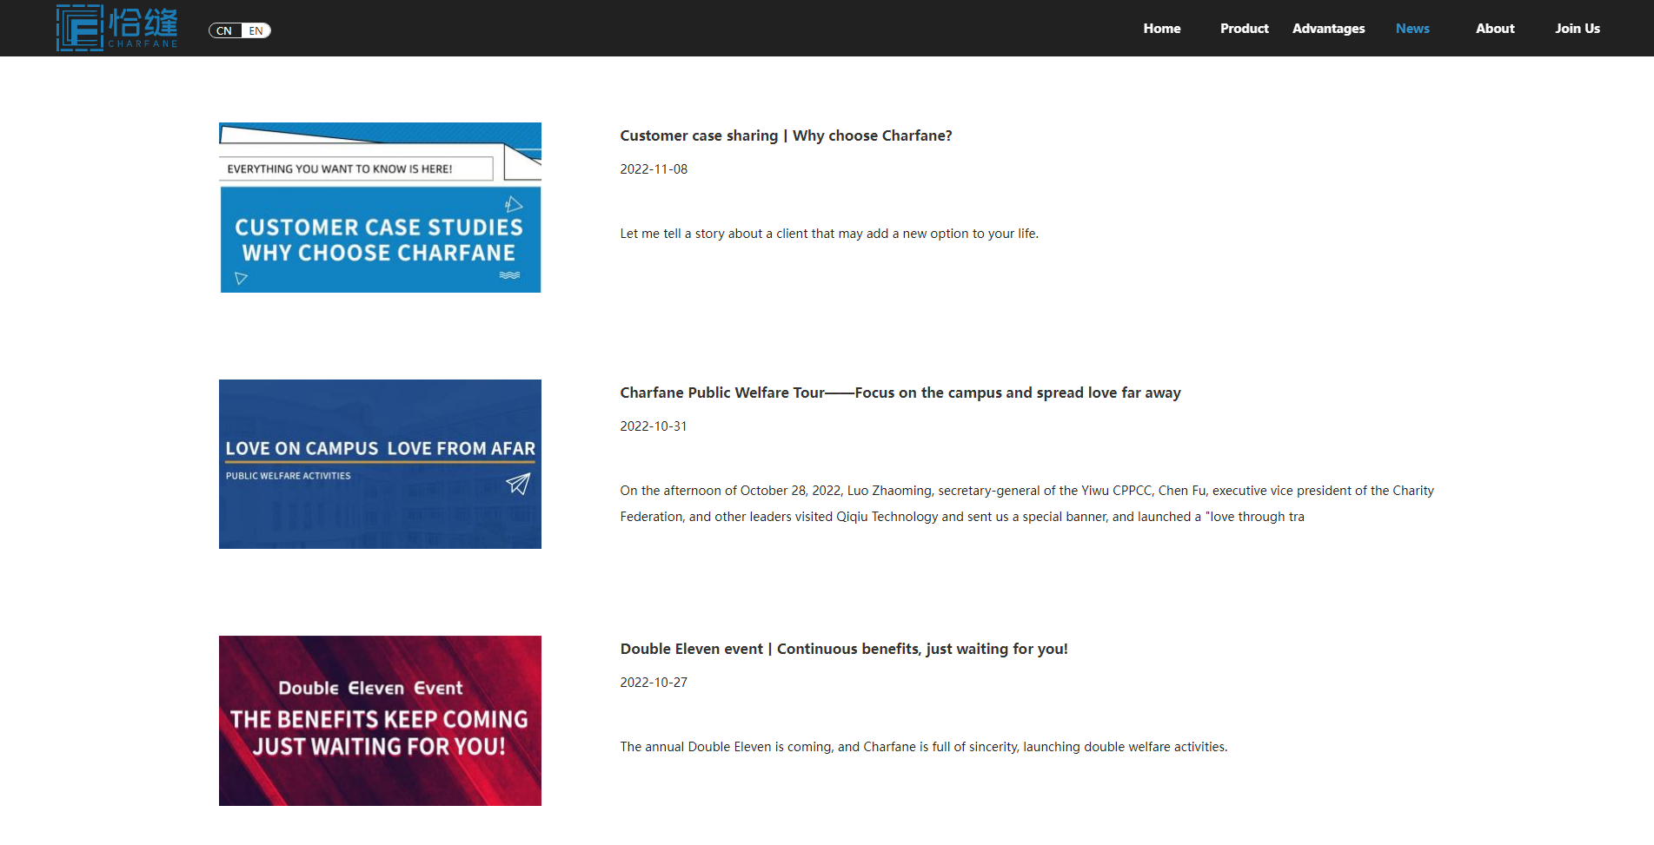Open 'Double Eleven event | Continuous benefits' article

click(843, 649)
